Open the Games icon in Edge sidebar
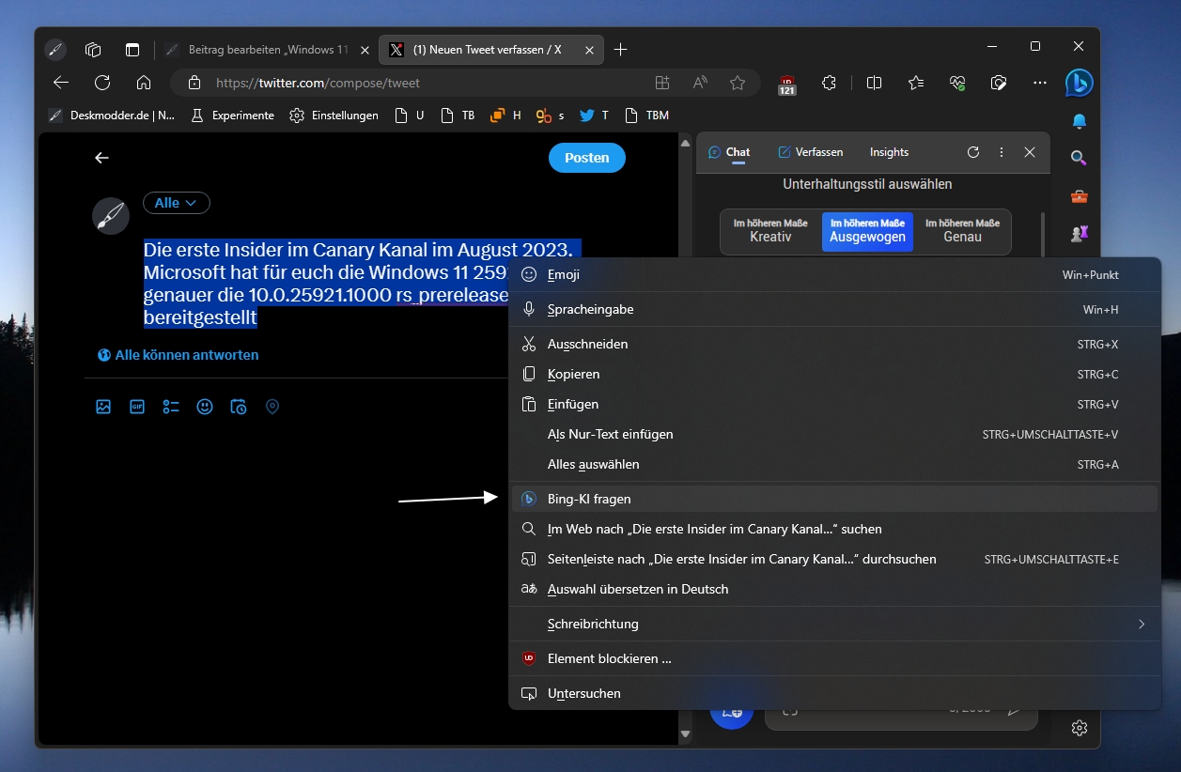Screen dimensions: 1181x772 [1080, 233]
